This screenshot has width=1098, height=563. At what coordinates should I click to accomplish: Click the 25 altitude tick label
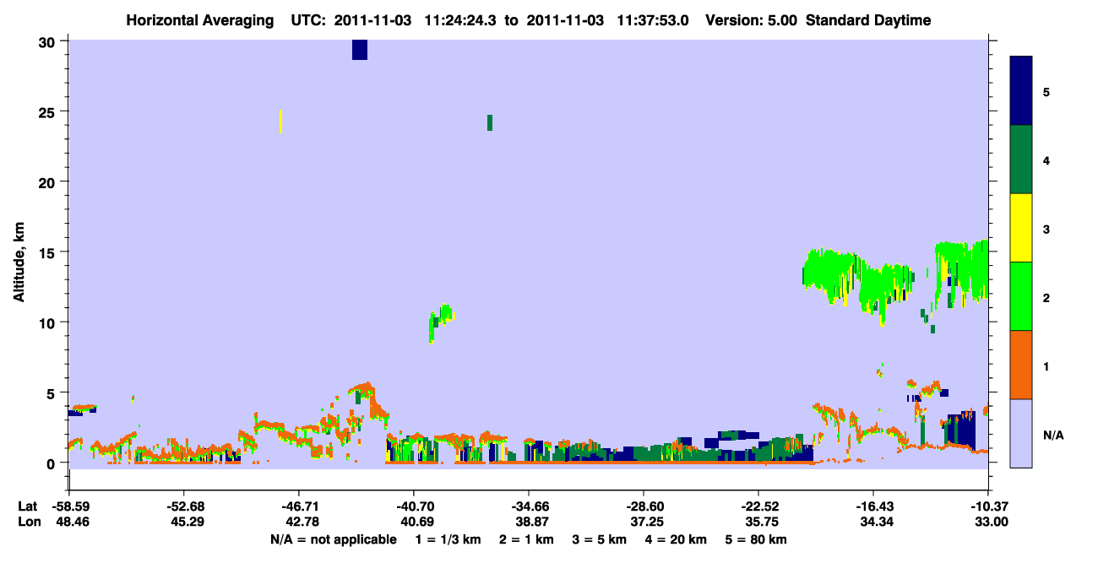[49, 111]
